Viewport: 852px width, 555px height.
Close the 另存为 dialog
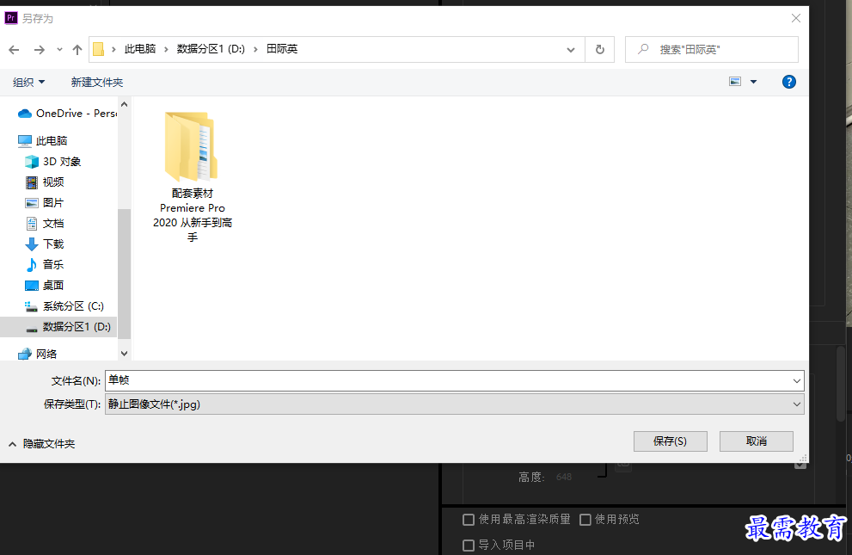[x=796, y=18]
